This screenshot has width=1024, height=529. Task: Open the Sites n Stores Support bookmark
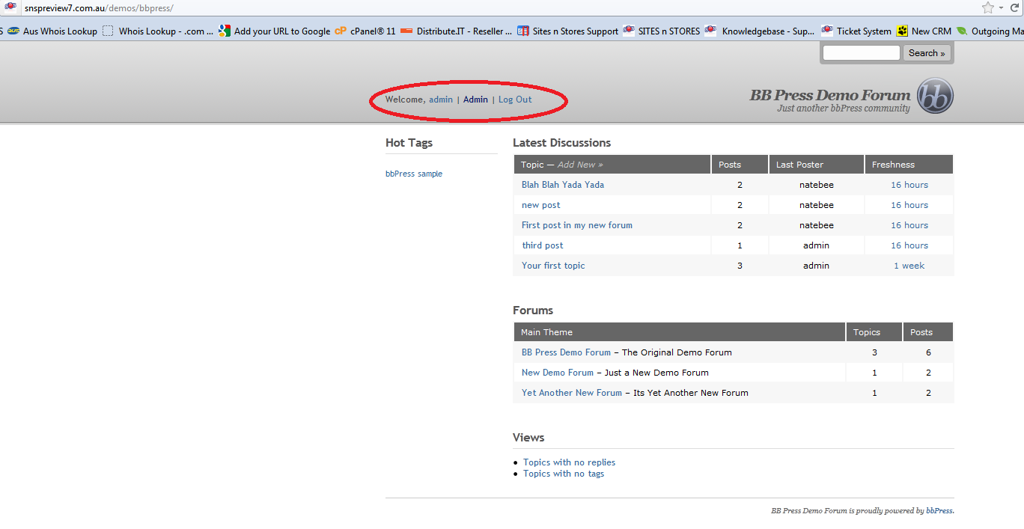click(568, 31)
